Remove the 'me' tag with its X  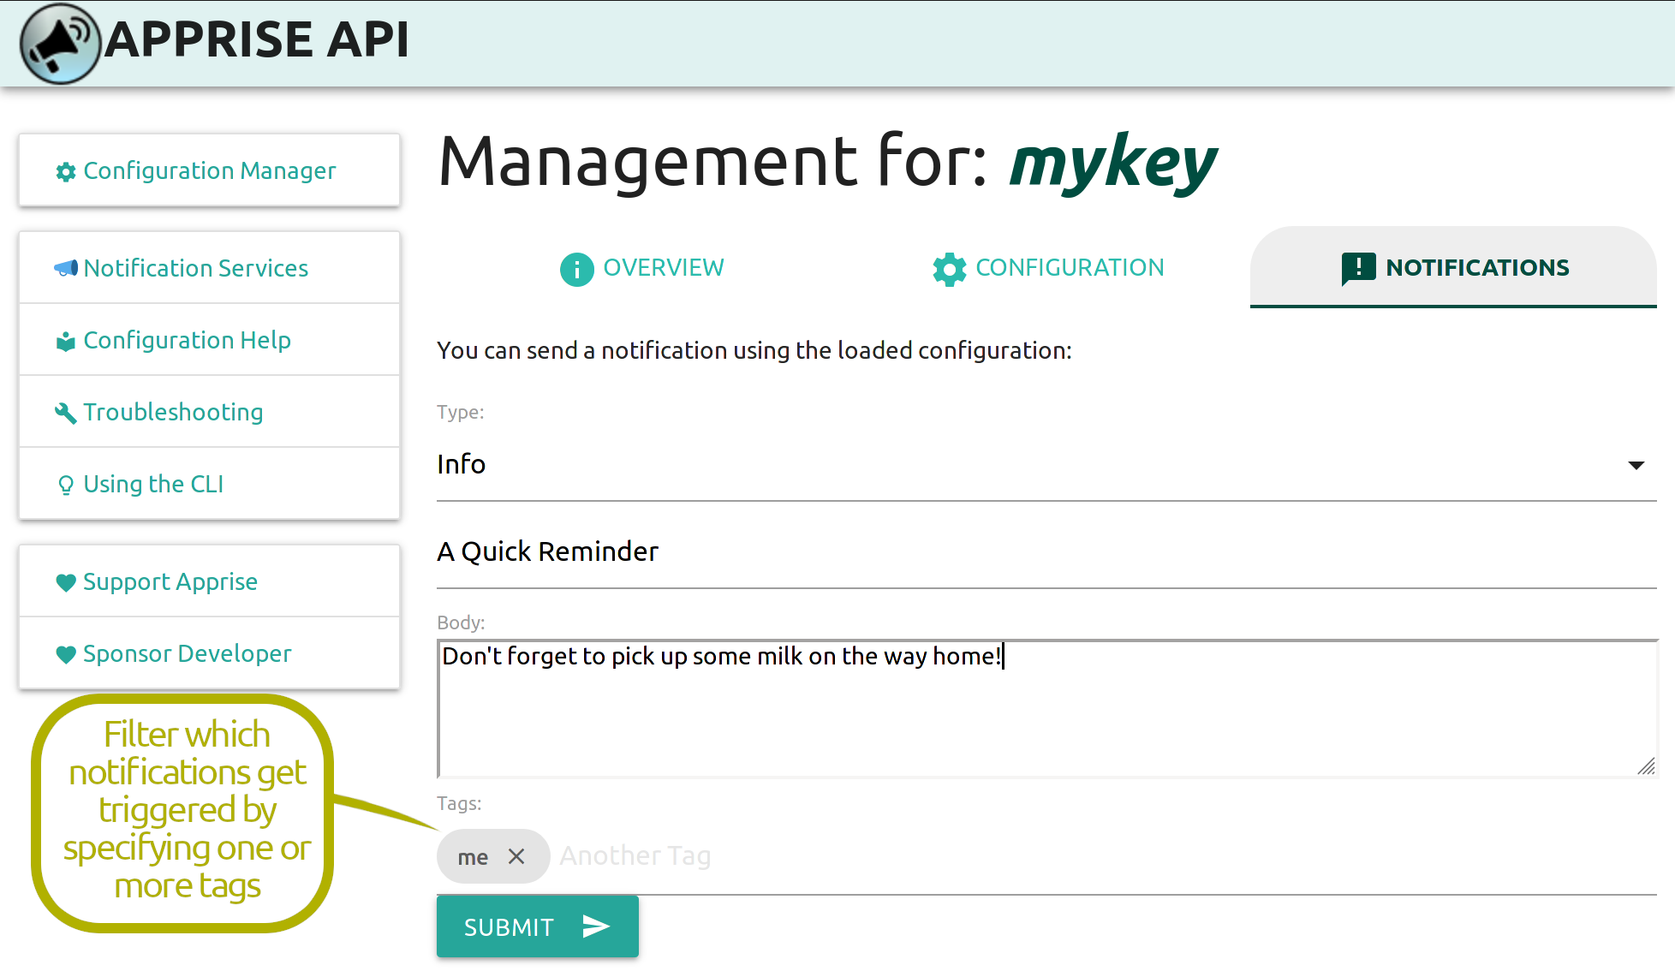pyautogui.click(x=516, y=856)
